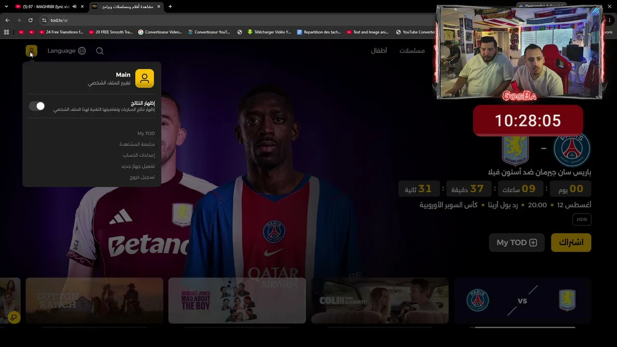Open the globe-icon bookmark before Télécharger Vidéo

click(x=240, y=32)
